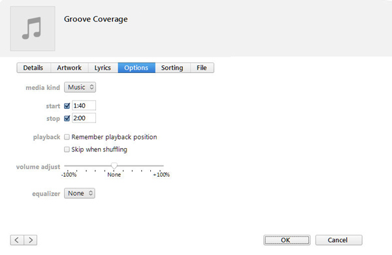The height and width of the screenshot is (255, 392).
Task: Enable Skip when shuffling
Action: point(67,149)
